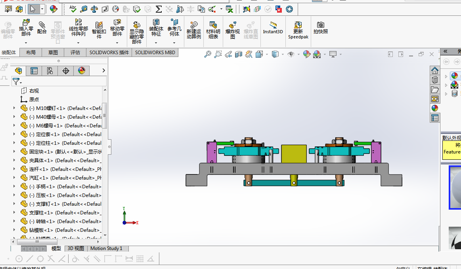
Task: Click Zoom to Fit in viewport toolbar
Action: (208, 54)
